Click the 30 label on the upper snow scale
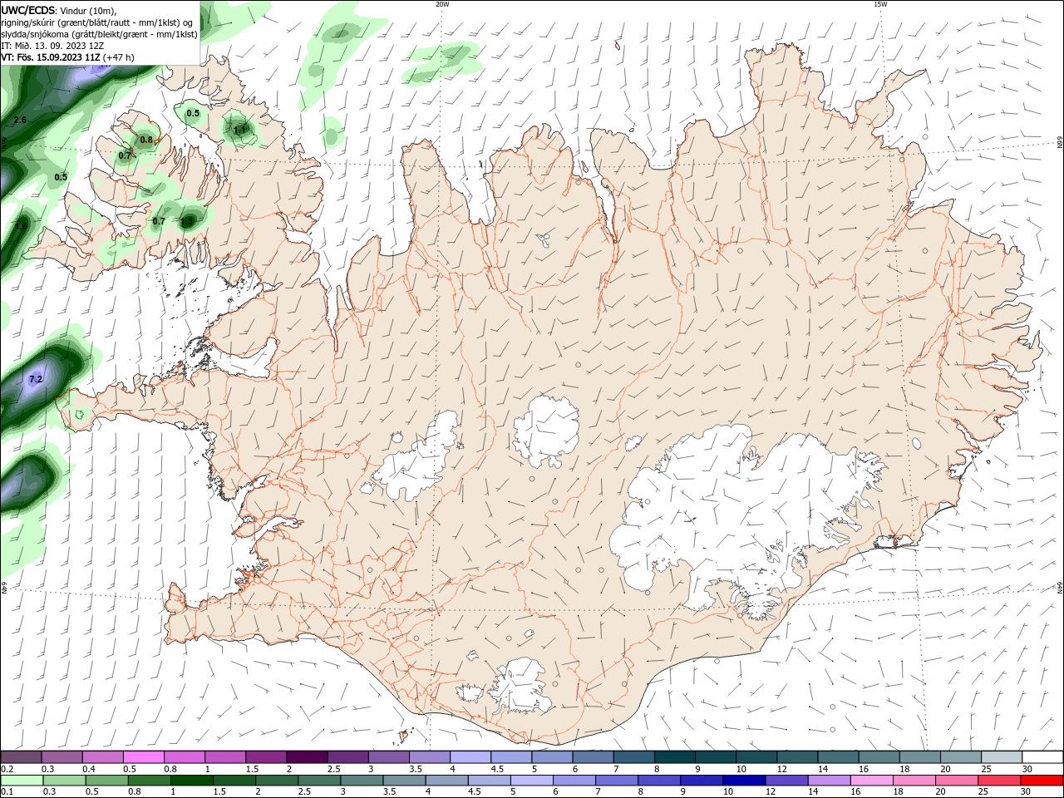 coord(1027,769)
